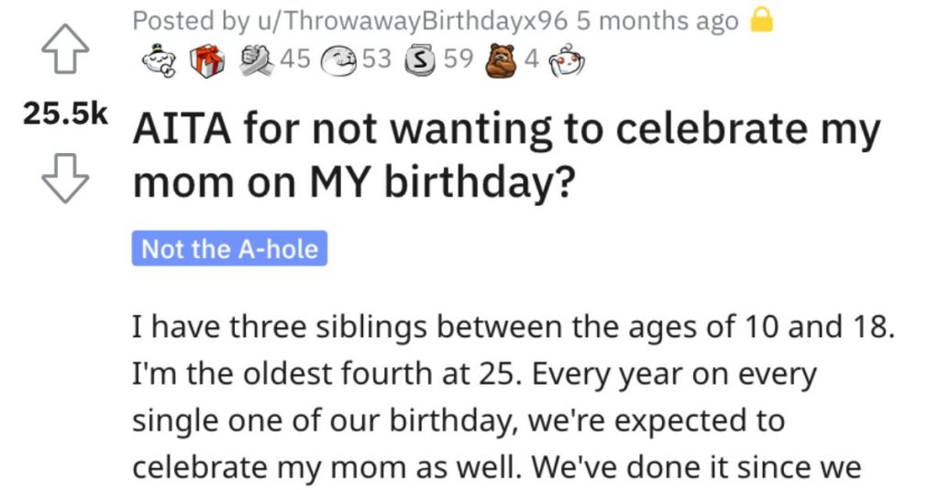Viewport: 939px width, 490px height.
Task: Click the 53 wholesome award count
Action: [376, 59]
